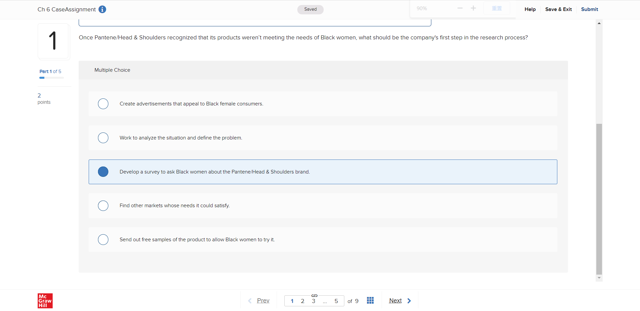Click the large question number 1 card
The width and height of the screenshot is (640, 311).
tap(53, 41)
